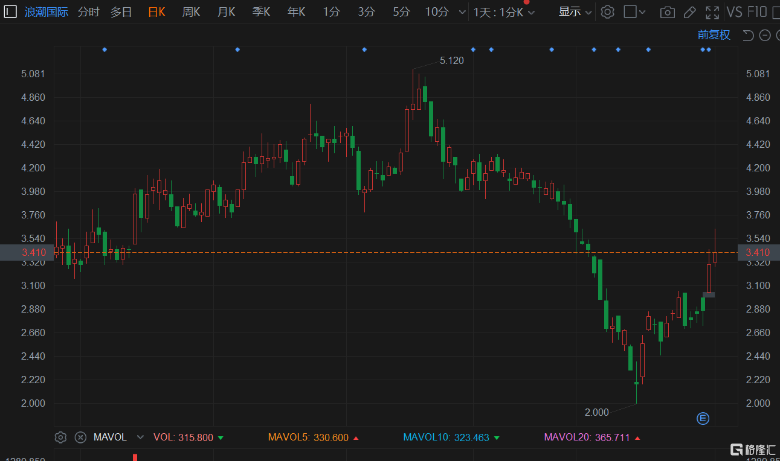Open chart settings gear icon
The image size is (780, 461).
pos(607,12)
